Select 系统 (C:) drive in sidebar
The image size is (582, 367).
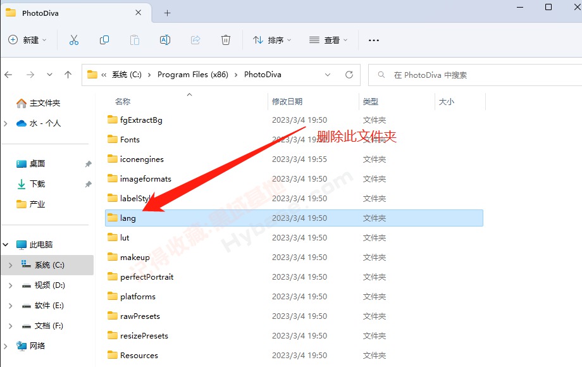point(42,265)
